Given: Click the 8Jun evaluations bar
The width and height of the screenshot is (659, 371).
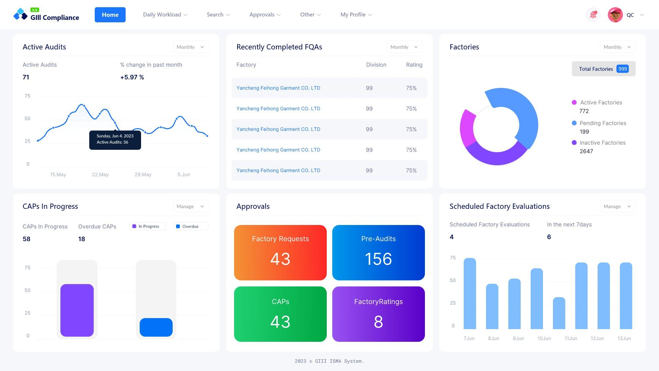Looking at the screenshot, I should coord(492,306).
